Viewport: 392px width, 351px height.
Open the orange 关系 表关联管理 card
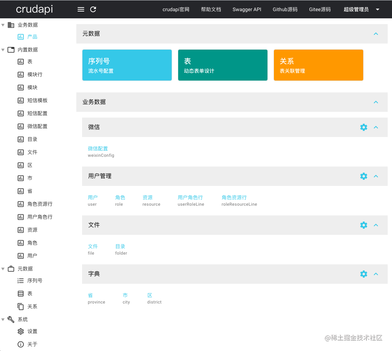click(x=318, y=65)
